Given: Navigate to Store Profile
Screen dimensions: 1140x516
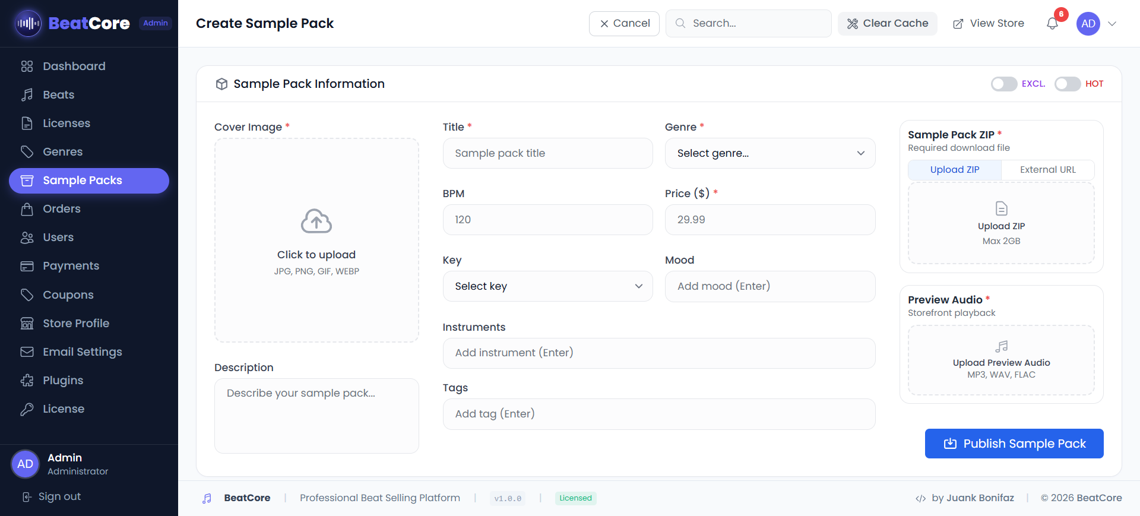Looking at the screenshot, I should [89, 323].
